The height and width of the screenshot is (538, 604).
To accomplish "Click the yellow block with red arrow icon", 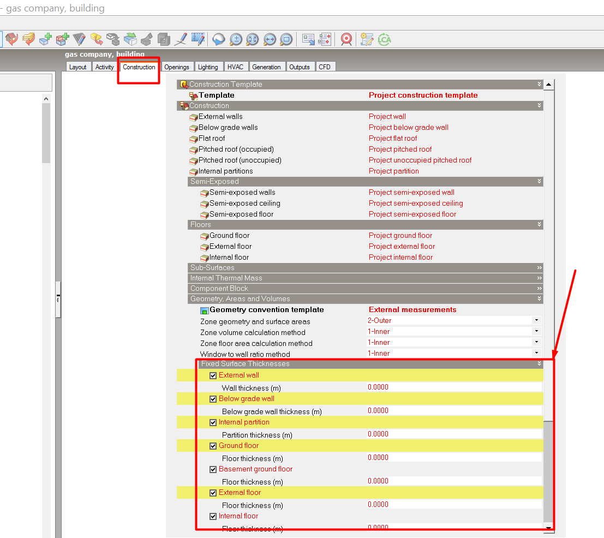I will click(x=96, y=39).
